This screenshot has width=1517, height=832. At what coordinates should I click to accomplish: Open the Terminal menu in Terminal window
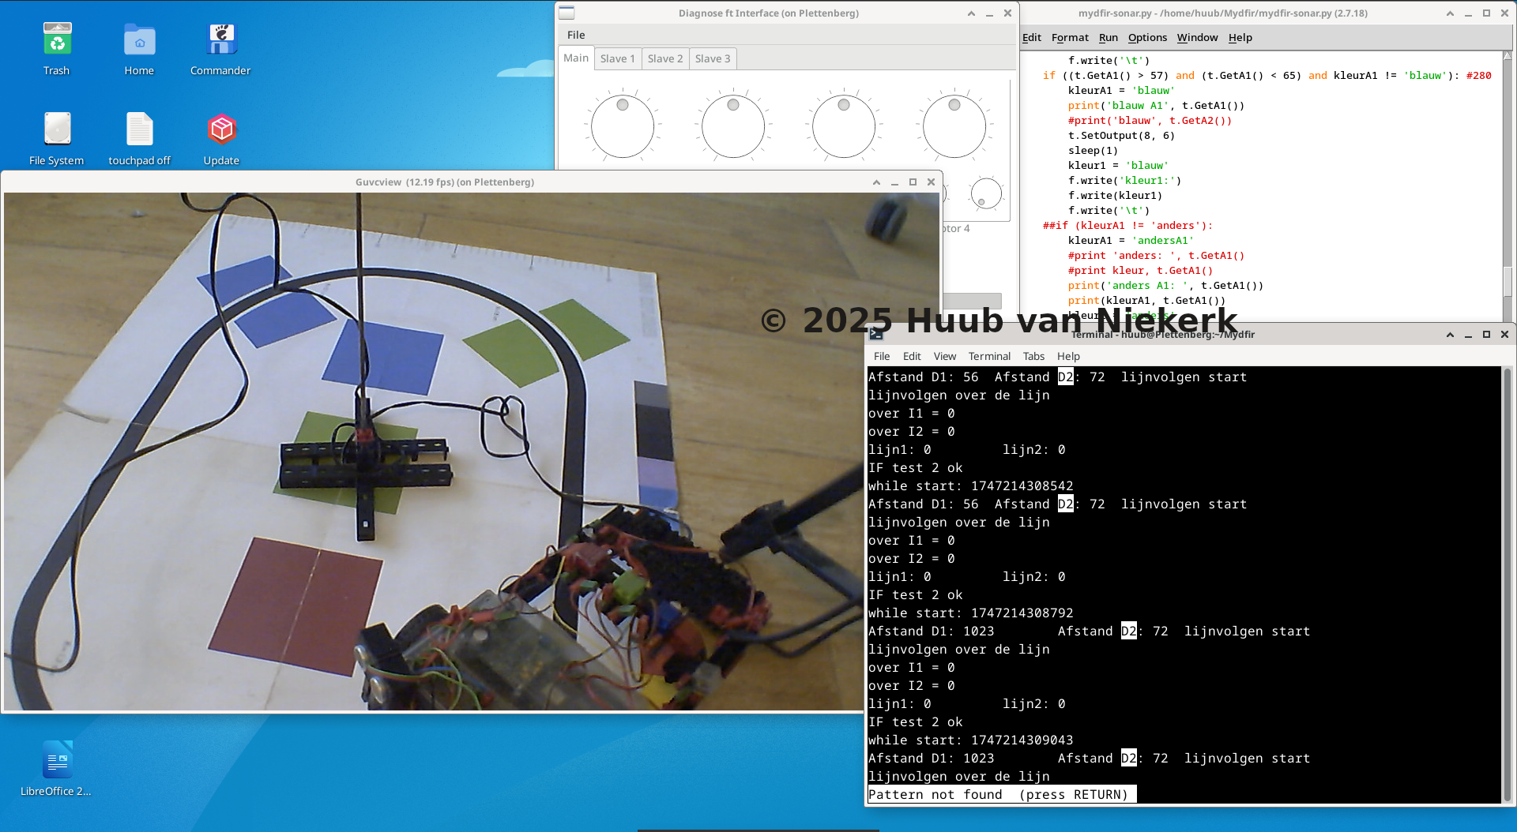tap(989, 356)
